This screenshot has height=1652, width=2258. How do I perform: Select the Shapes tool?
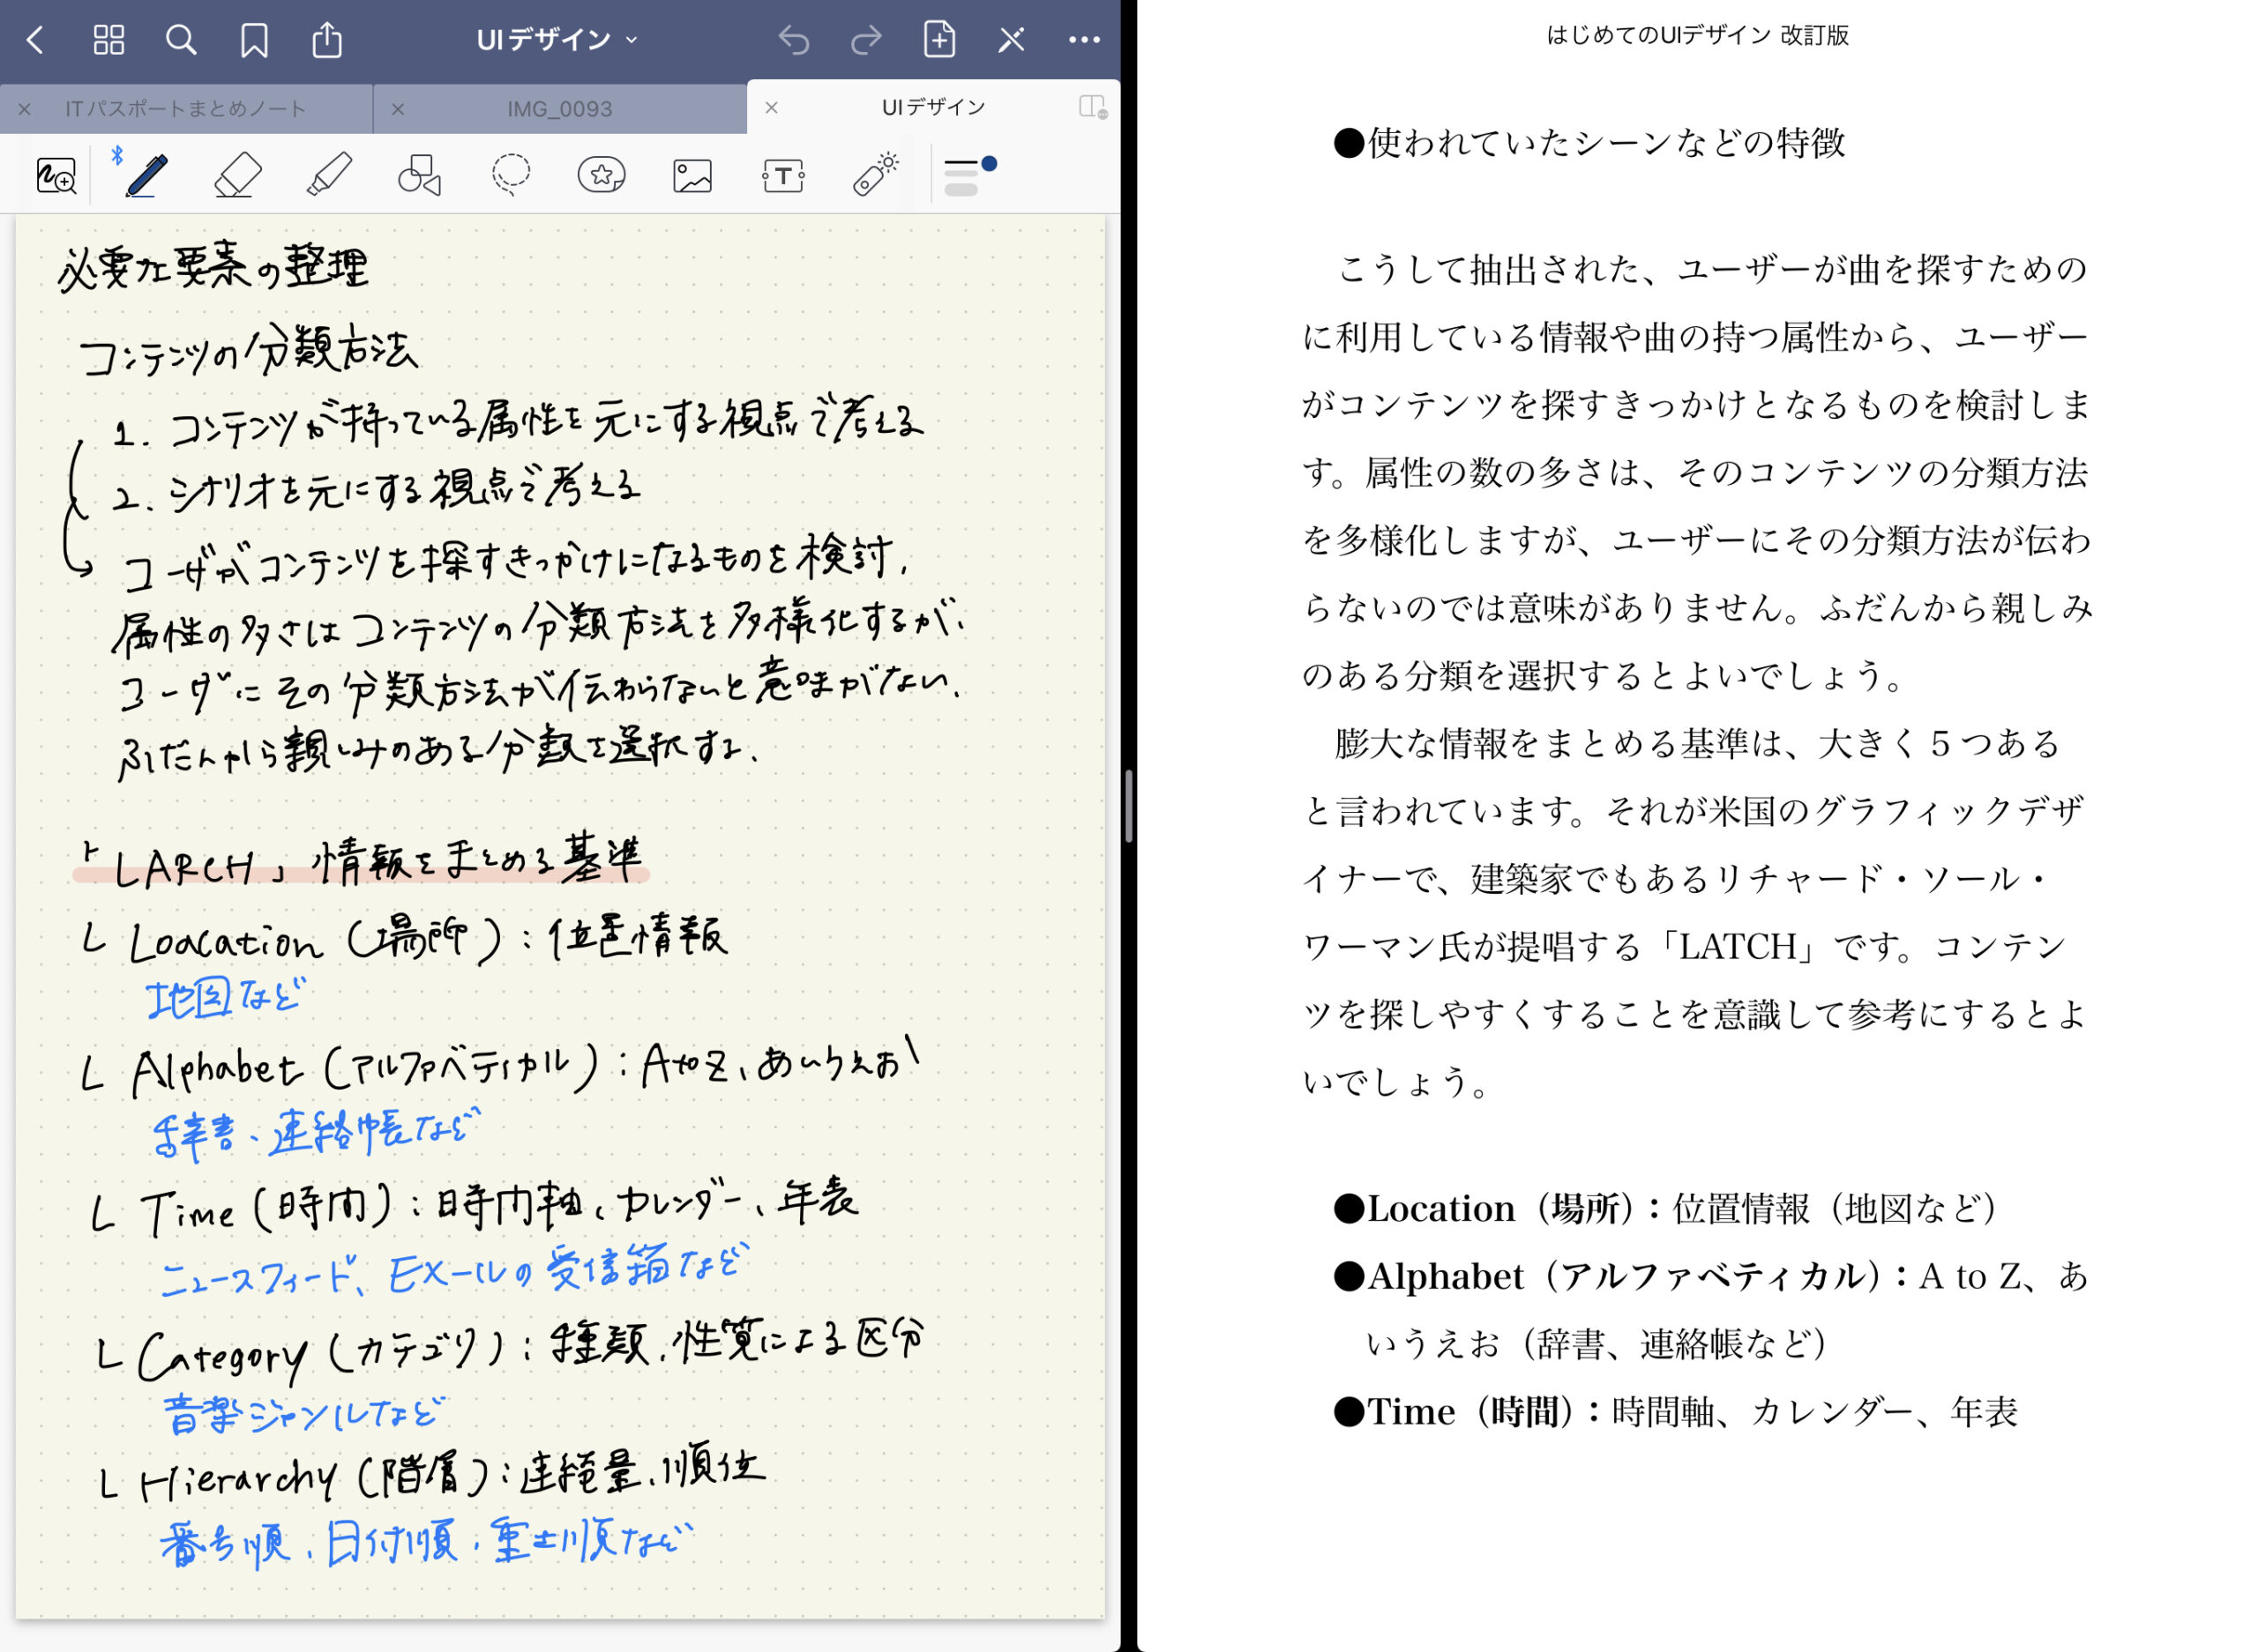(x=419, y=175)
